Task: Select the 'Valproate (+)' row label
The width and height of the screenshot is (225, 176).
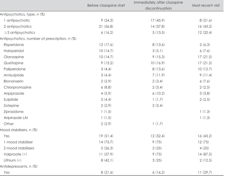Action: 15,154
